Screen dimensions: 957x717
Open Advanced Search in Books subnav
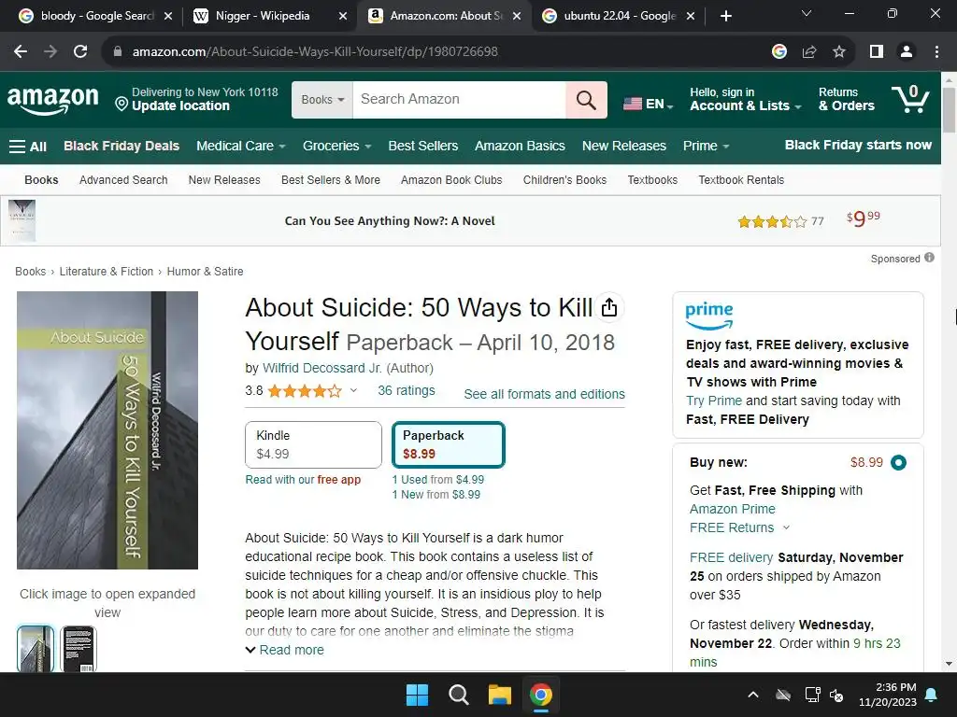123,180
